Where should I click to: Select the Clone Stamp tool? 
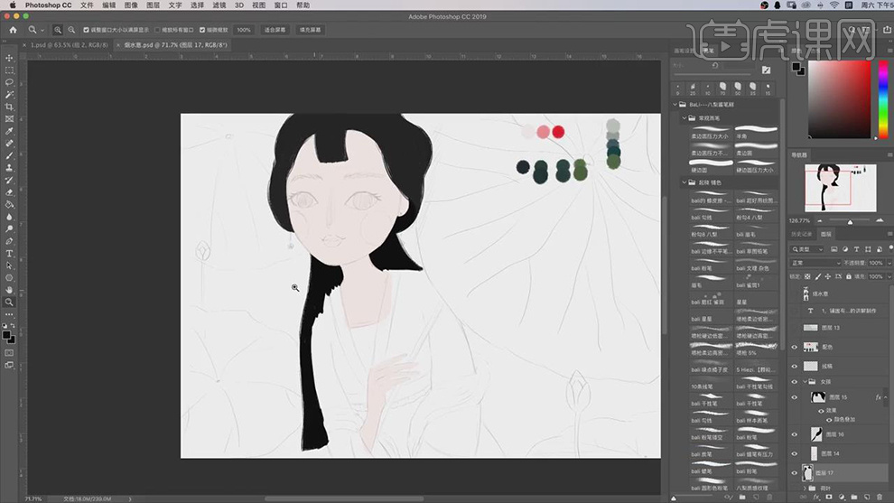[x=9, y=168]
